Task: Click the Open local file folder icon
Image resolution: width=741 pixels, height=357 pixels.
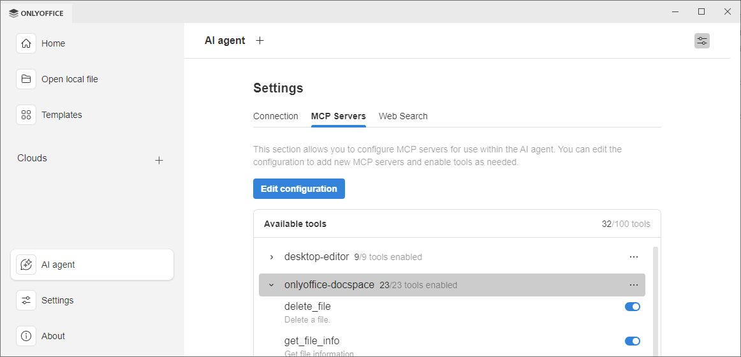Action: [x=26, y=79]
